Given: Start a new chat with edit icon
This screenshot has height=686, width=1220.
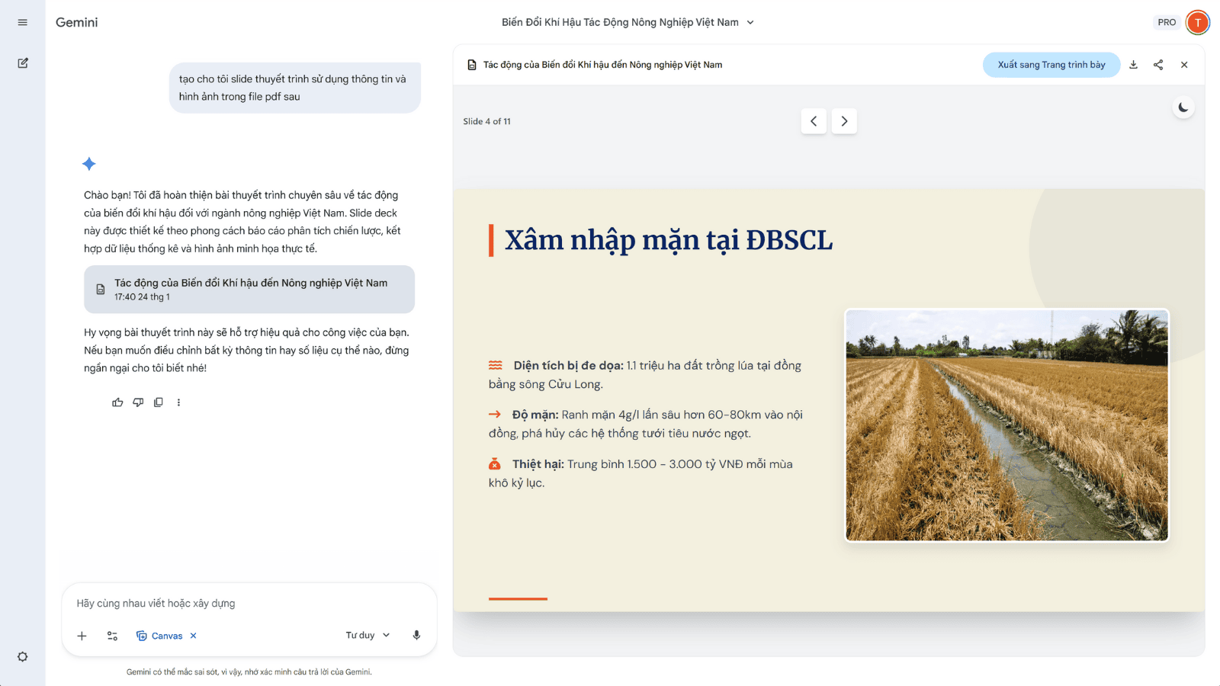Looking at the screenshot, I should click(x=23, y=63).
